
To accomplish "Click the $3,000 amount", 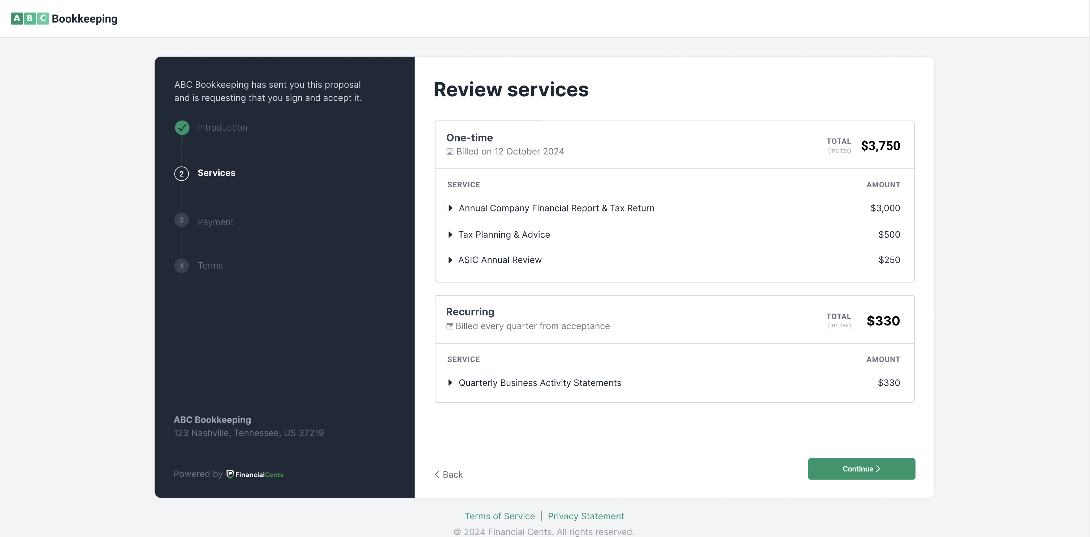I will 885,208.
